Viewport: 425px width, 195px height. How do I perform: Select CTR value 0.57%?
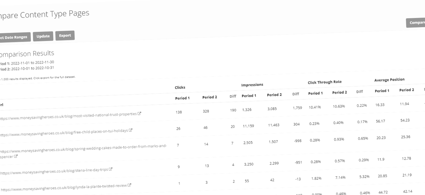(340, 161)
